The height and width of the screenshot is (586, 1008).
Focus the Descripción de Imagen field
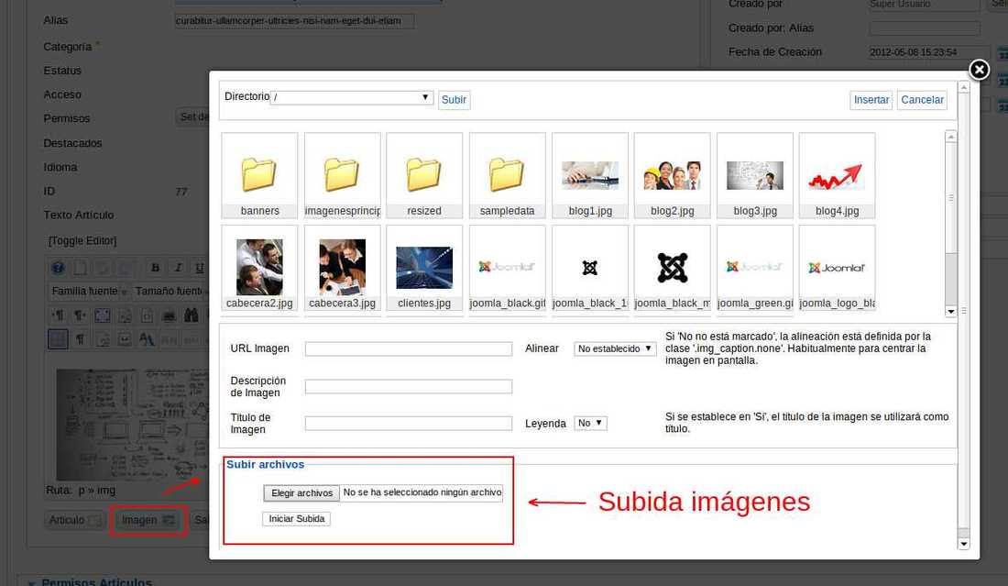coord(408,387)
